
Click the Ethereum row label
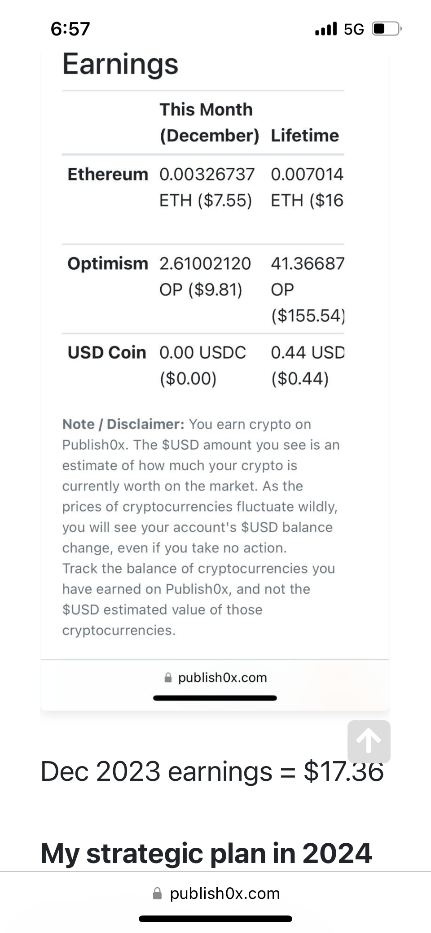[107, 174]
